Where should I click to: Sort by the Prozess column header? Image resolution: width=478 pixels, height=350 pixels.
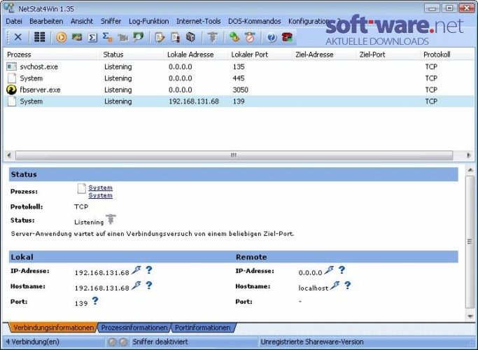[52, 55]
